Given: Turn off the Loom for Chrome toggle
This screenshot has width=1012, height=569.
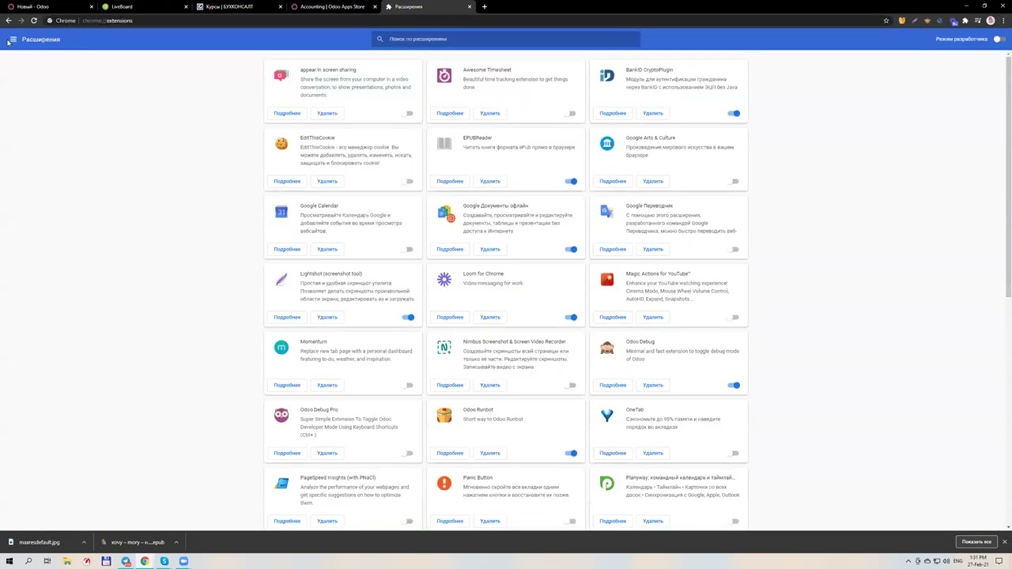Looking at the screenshot, I should [x=571, y=317].
